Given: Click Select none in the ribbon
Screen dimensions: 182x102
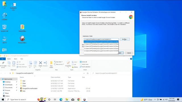Looking at the screenshot, I should point(84,64).
